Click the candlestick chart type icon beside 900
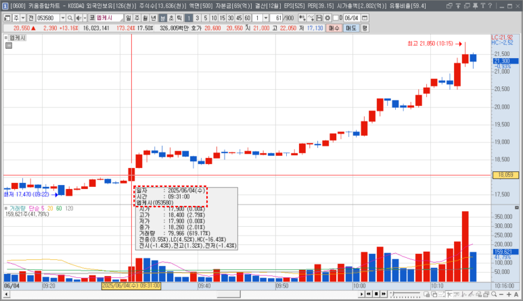523x301 pixels. (x=302, y=18)
